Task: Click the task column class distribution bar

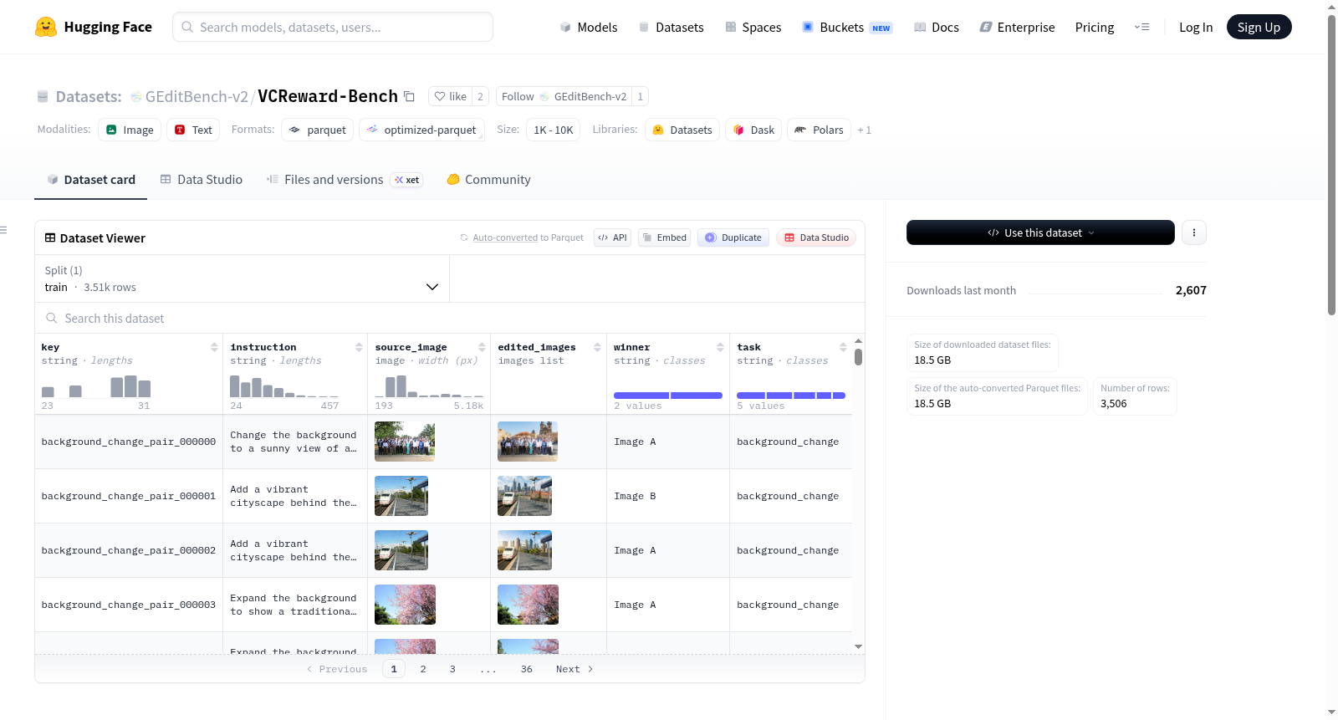Action: point(791,396)
